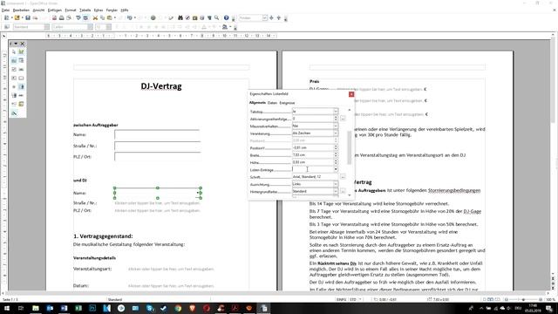Click the Check box control in form toolbar
Viewport: 558px width, 314px height.
[14, 70]
